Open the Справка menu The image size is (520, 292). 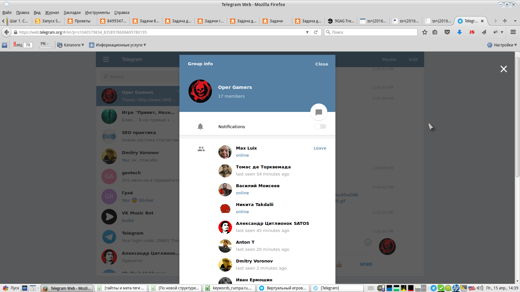pos(122,13)
